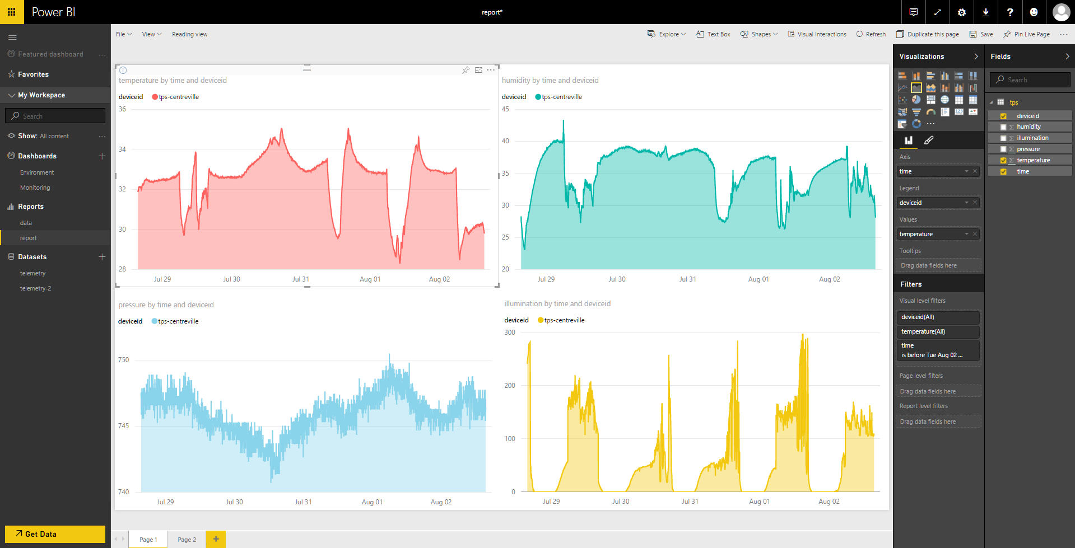Check the humidity field checkbox
Image resolution: width=1075 pixels, height=548 pixels.
[1003, 127]
